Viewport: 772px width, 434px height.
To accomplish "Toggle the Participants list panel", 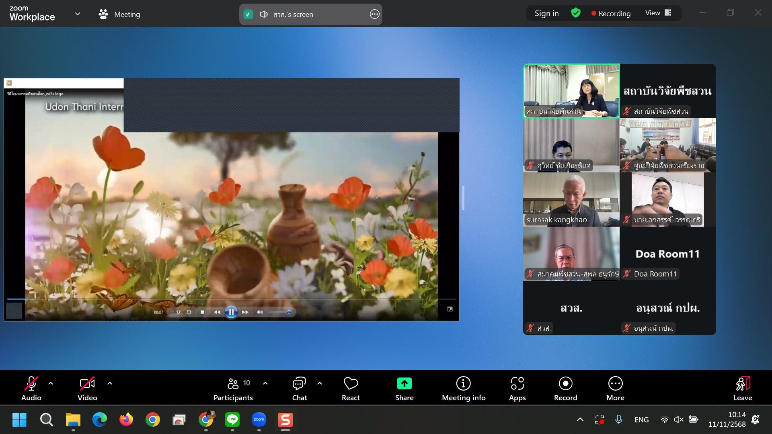I will [233, 388].
